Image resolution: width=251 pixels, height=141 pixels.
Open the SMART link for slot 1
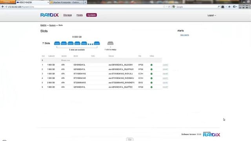point(165,65)
